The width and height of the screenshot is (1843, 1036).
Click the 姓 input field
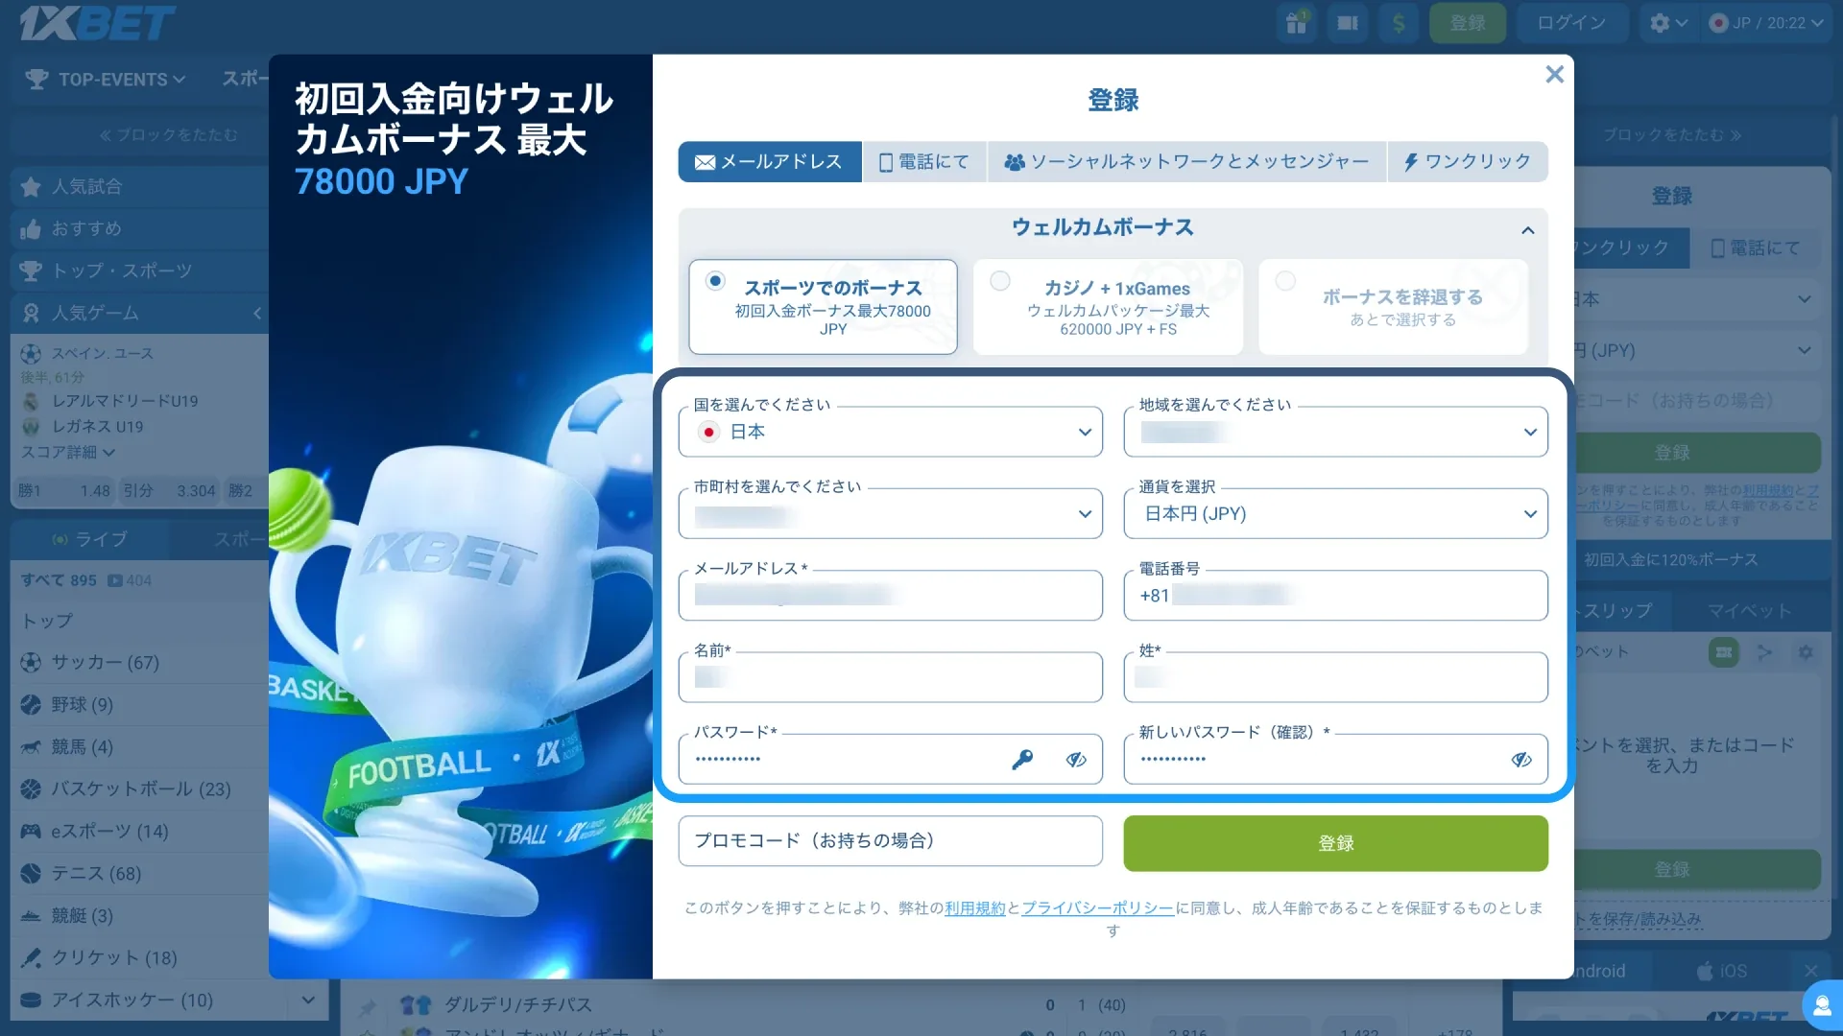pos(1335,678)
